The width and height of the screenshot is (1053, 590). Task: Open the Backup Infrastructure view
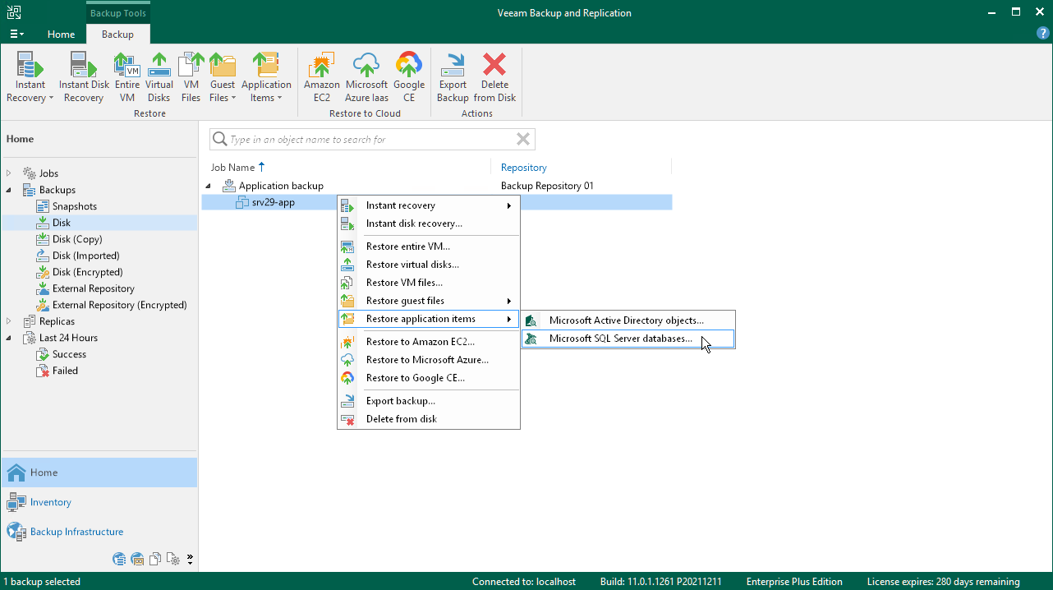[76, 532]
